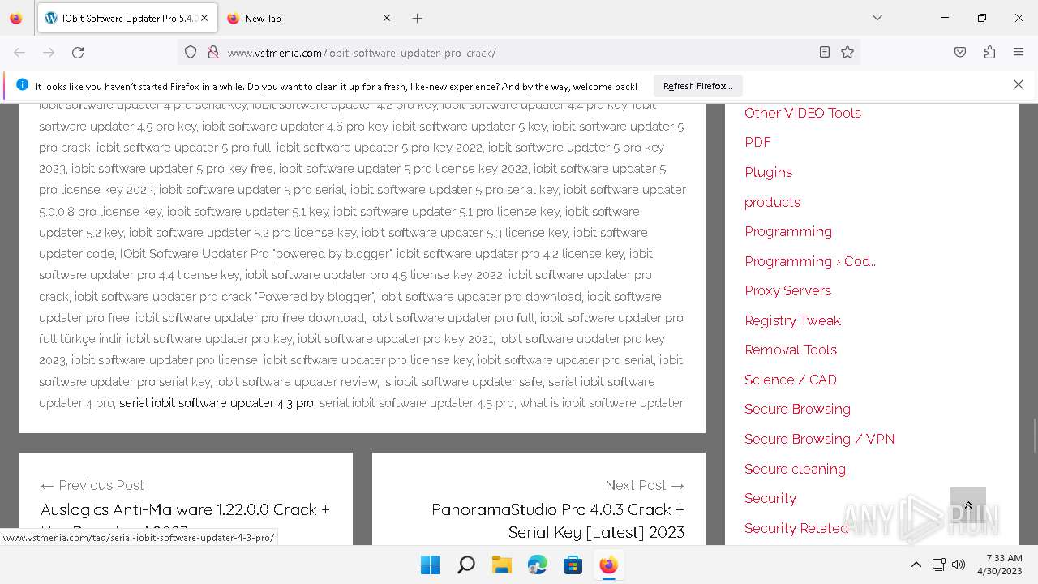Save page to Pocket
The width and height of the screenshot is (1038, 584).
[x=960, y=52]
